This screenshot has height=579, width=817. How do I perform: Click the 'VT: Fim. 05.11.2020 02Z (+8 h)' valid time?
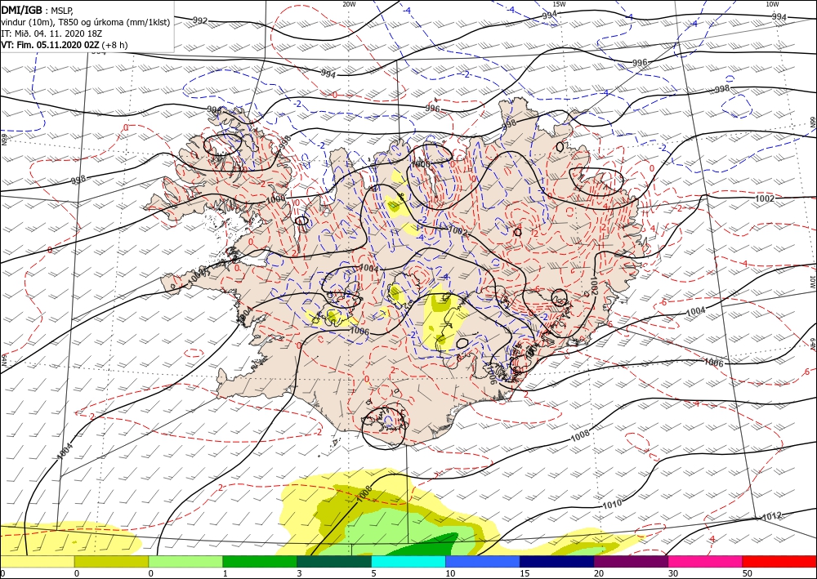tap(64, 45)
